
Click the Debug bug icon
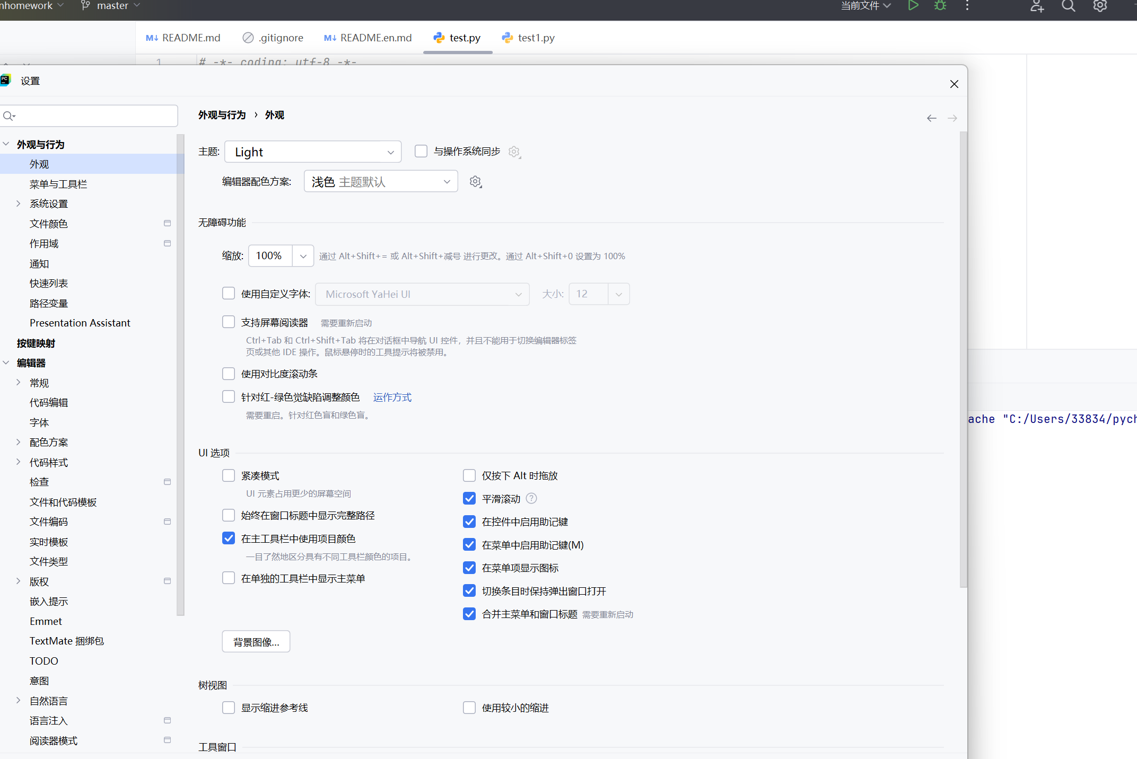click(x=940, y=6)
